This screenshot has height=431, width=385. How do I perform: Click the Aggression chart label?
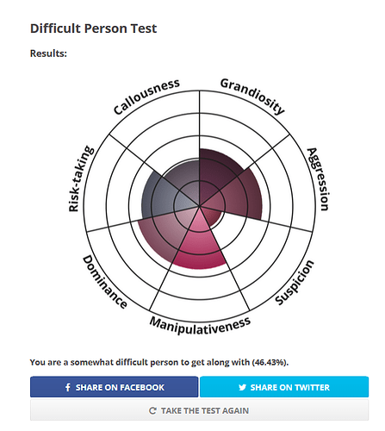tap(319, 179)
